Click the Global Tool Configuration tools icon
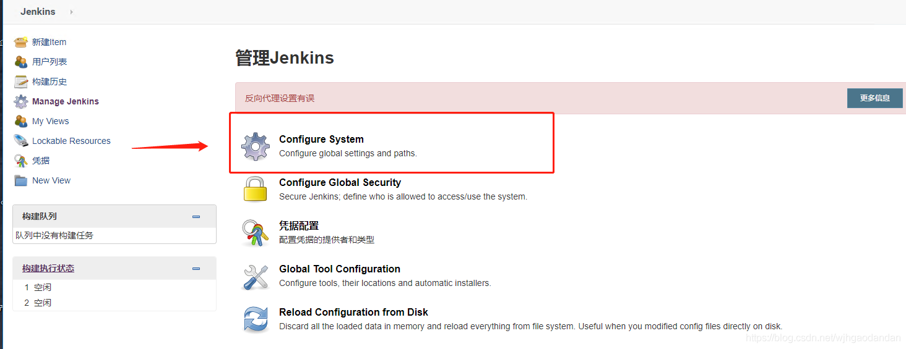 255,276
